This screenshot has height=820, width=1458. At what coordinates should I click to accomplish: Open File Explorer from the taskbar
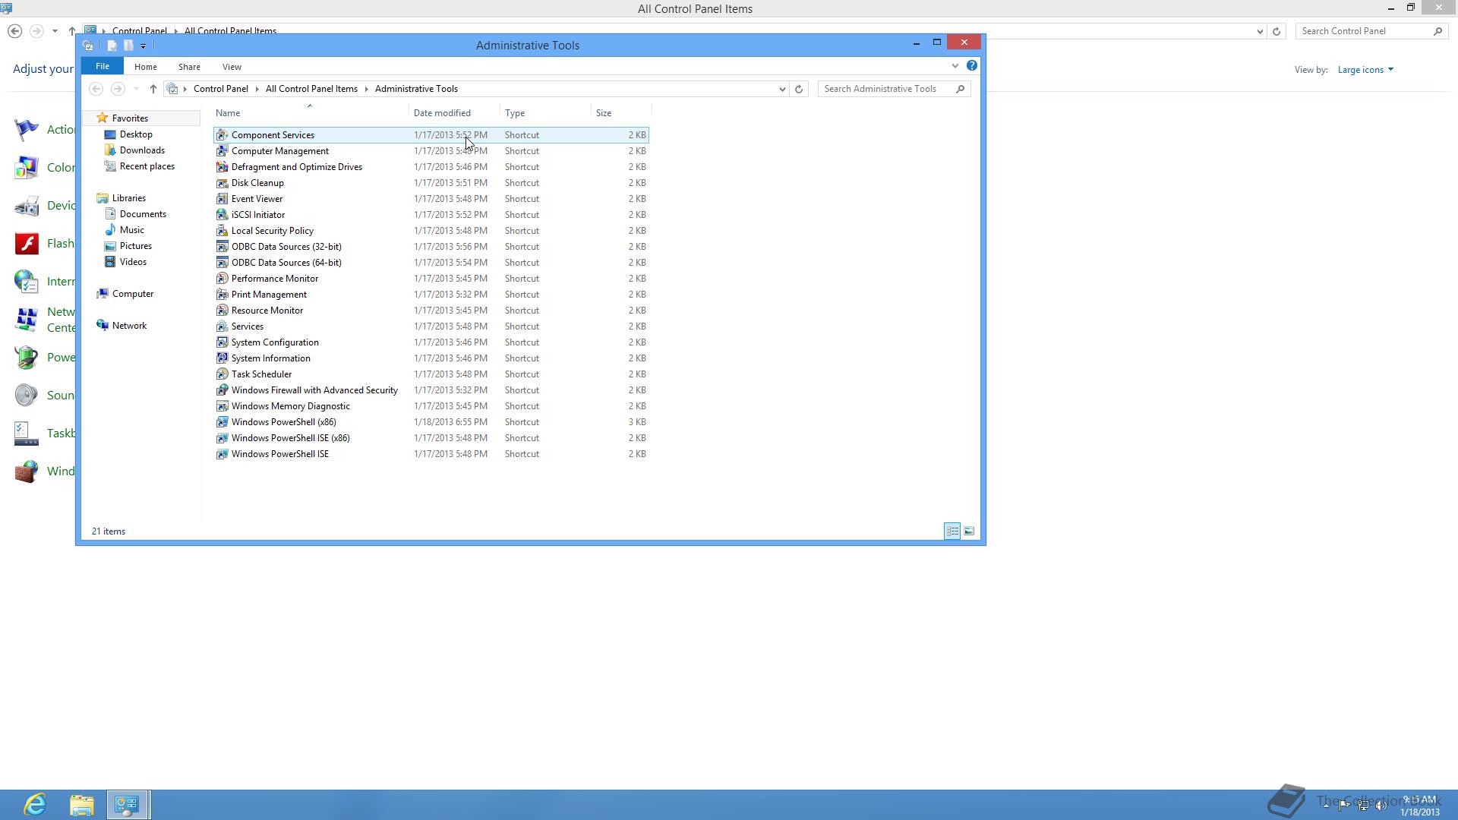(81, 805)
